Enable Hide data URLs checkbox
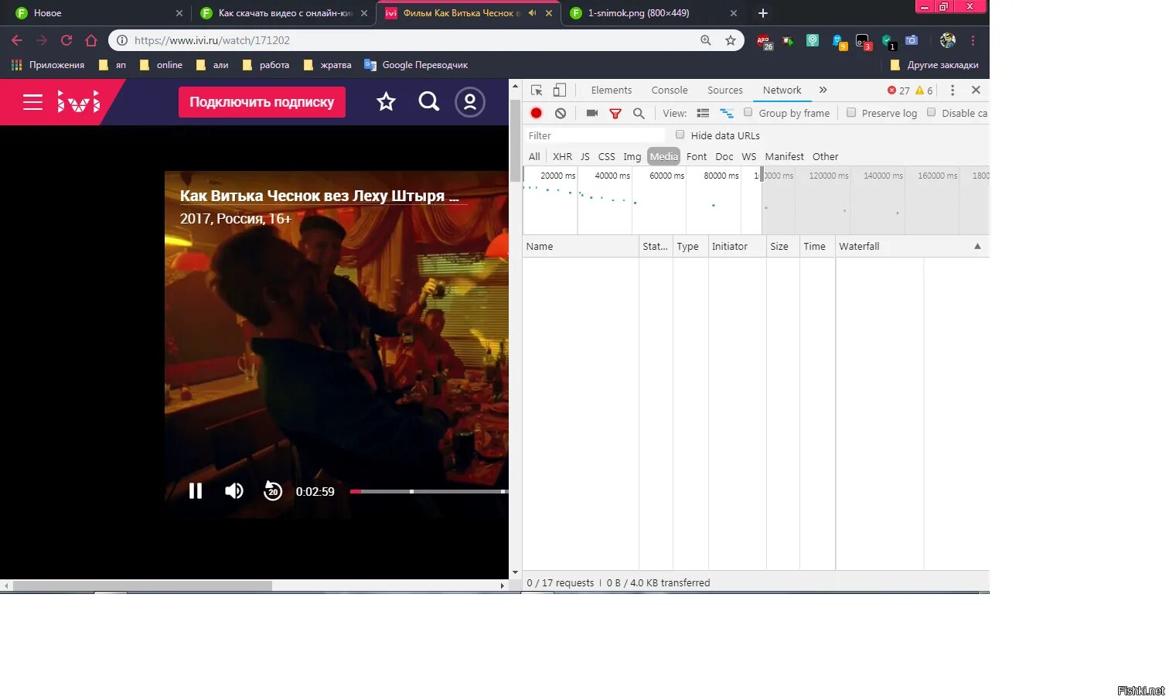 click(680, 135)
